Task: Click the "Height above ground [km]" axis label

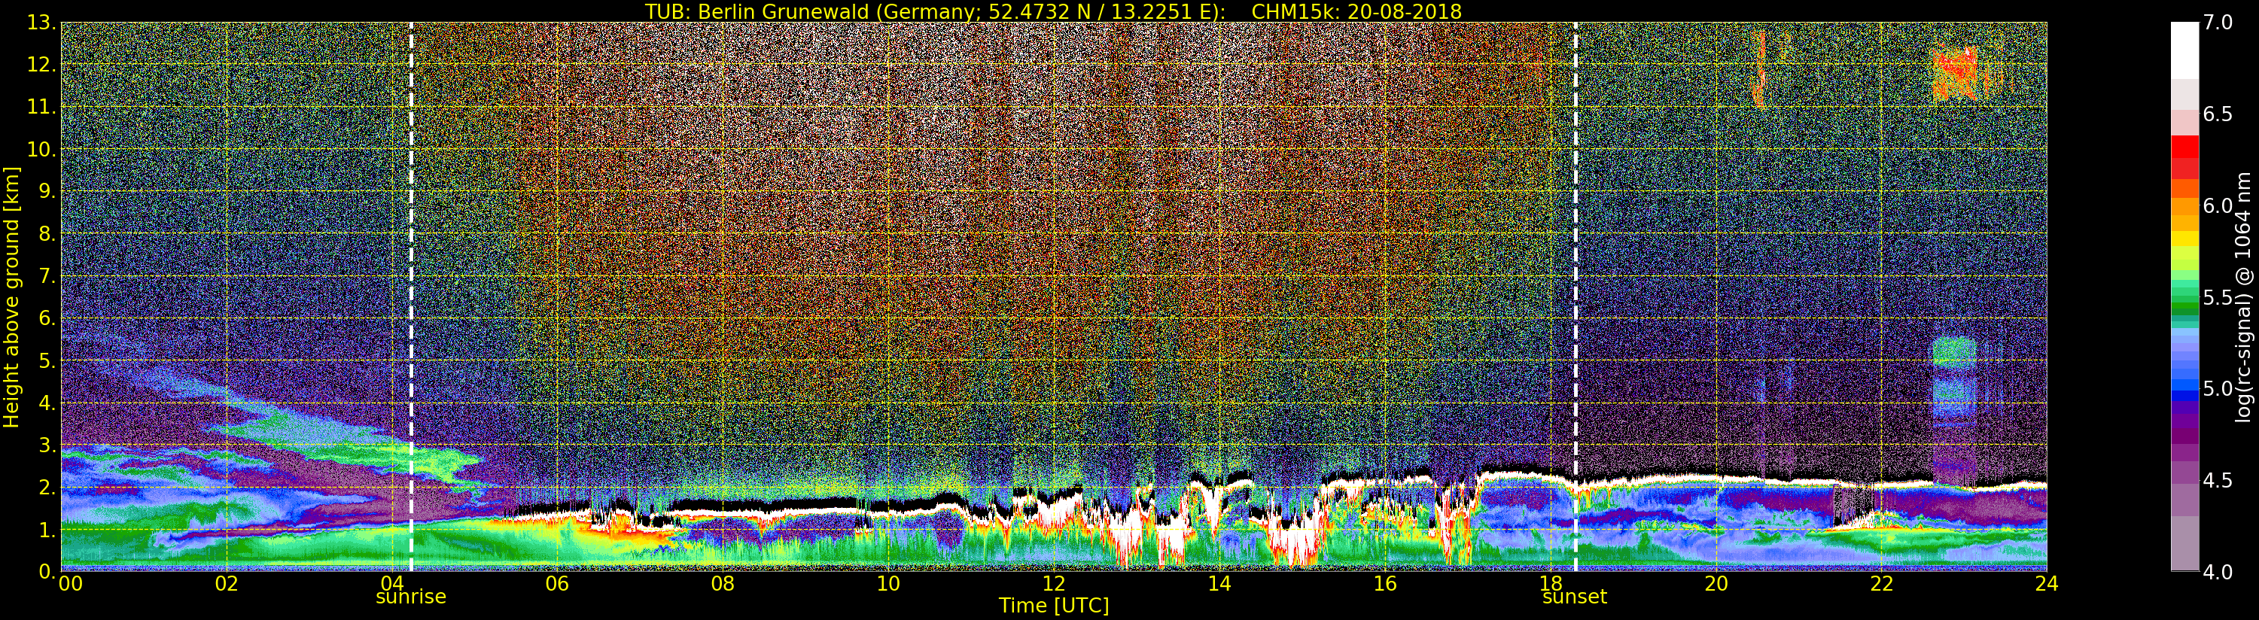Action: click(x=11, y=296)
